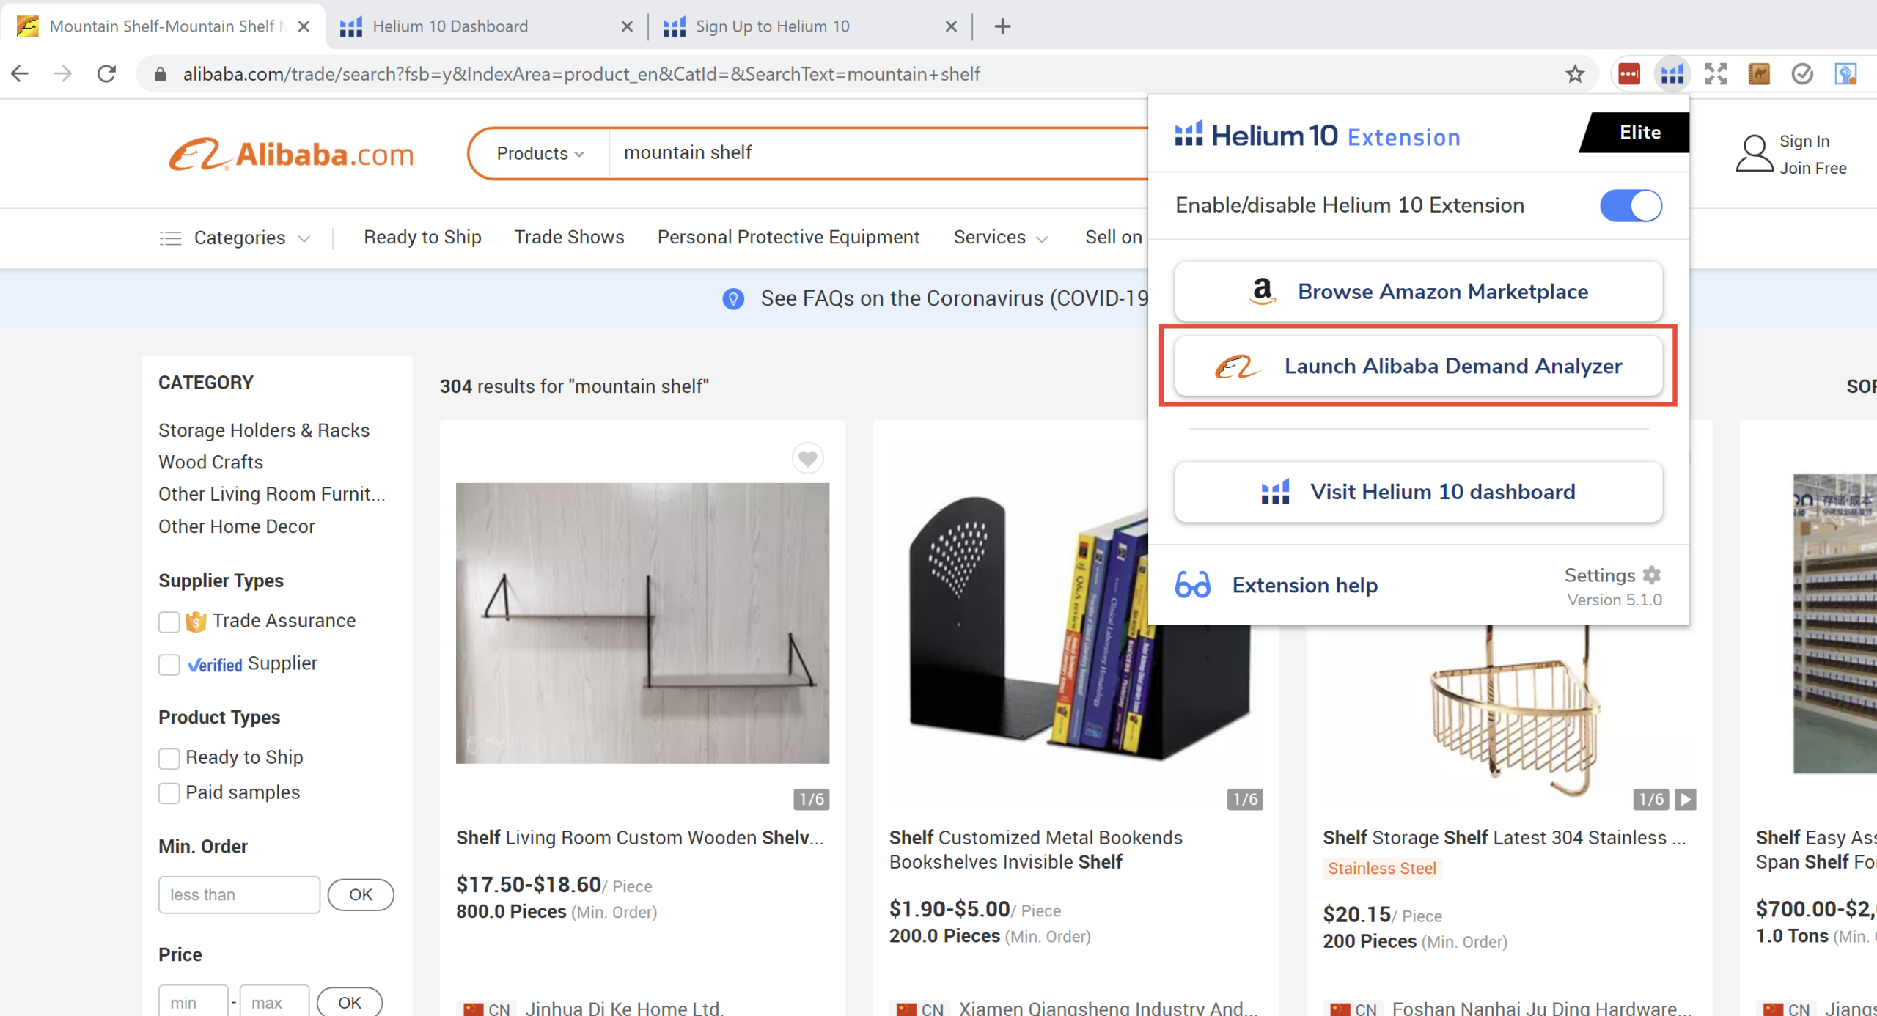The height and width of the screenshot is (1016, 1877).
Task: Type a minimum order in the less than field
Action: [x=238, y=894]
